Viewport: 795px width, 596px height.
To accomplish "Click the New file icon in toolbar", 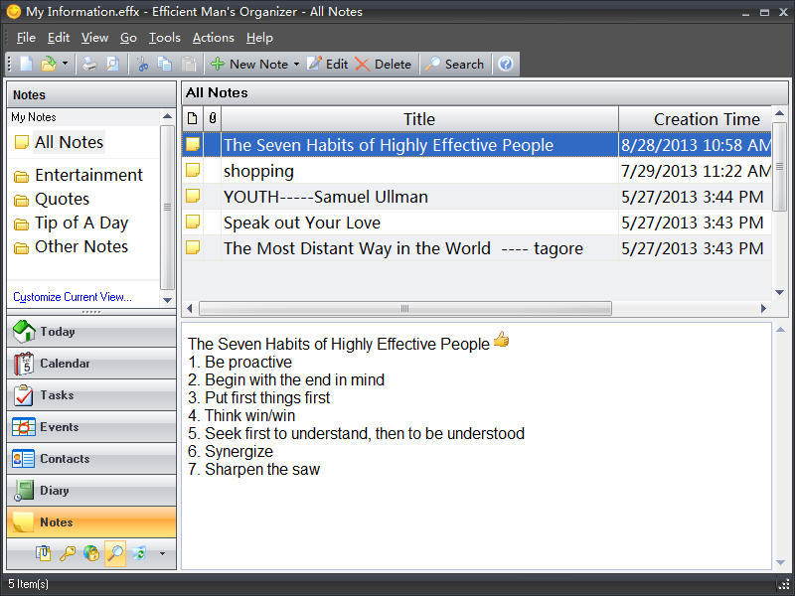I will 27,64.
